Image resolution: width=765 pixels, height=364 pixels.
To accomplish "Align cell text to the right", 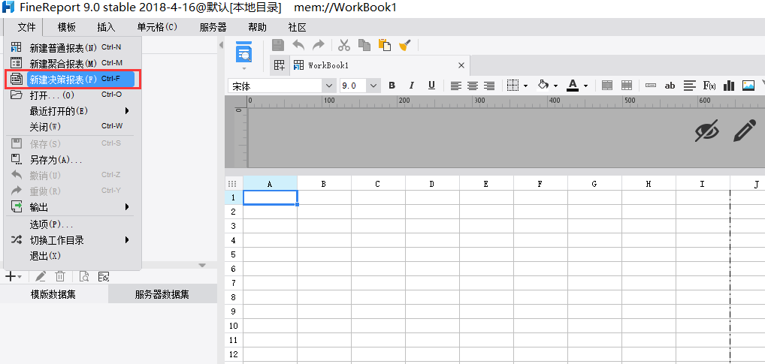I will [x=489, y=86].
